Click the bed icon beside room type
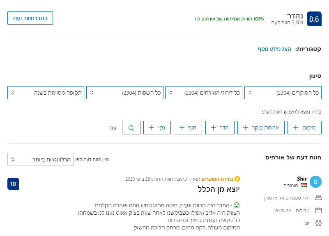Screen dimensions: 329x236 coord(318,198)
